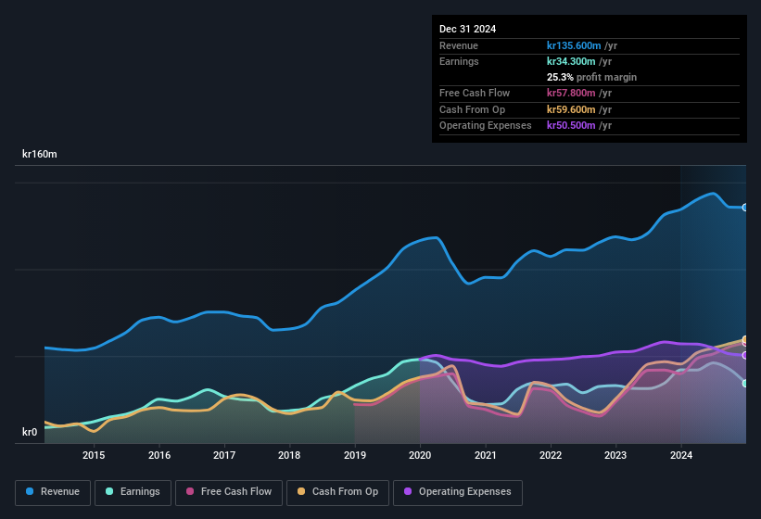Image resolution: width=761 pixels, height=519 pixels.
Task: Select the 2023 x-axis label
Action: (x=615, y=455)
